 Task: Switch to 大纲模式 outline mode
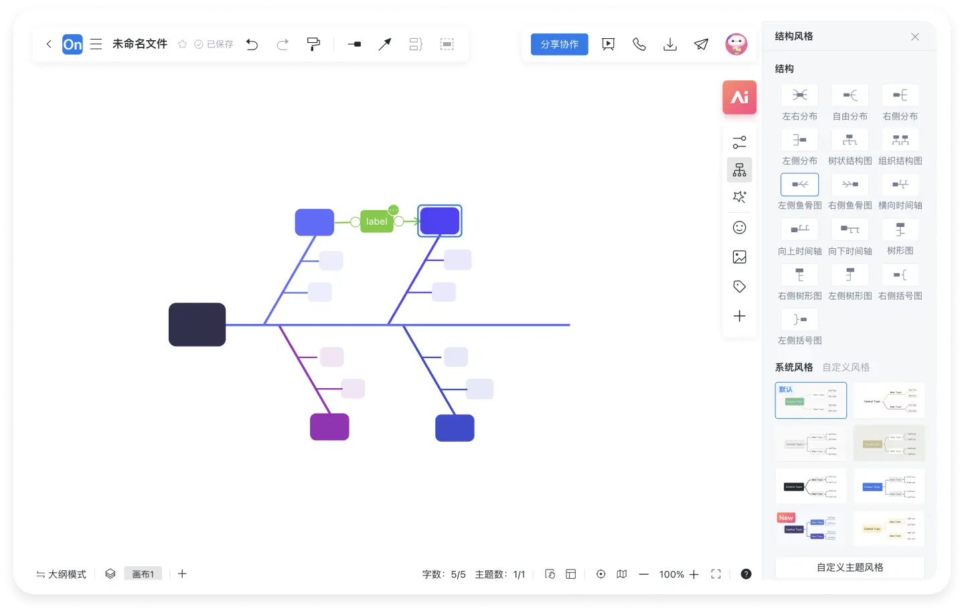(62, 574)
